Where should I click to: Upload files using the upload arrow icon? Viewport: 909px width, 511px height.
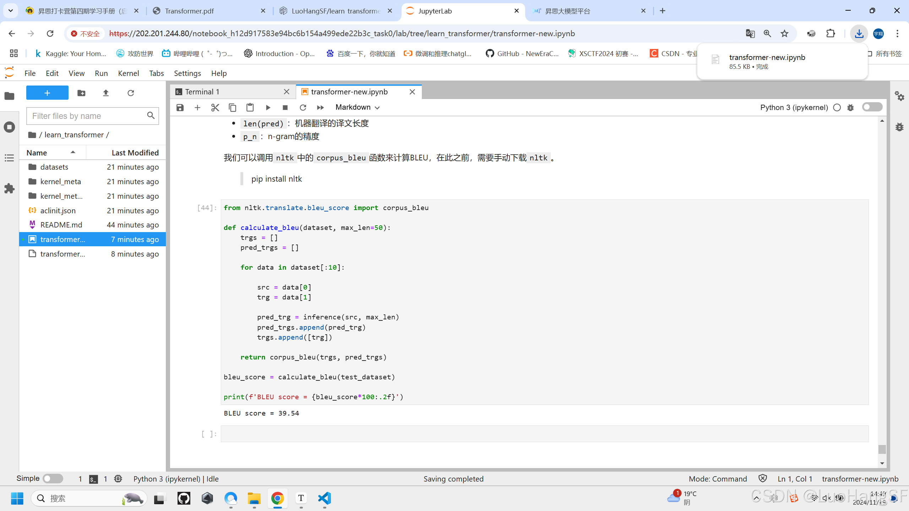[105, 93]
